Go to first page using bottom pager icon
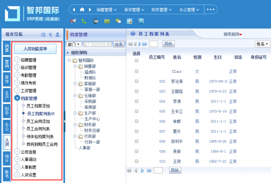 point(129,171)
